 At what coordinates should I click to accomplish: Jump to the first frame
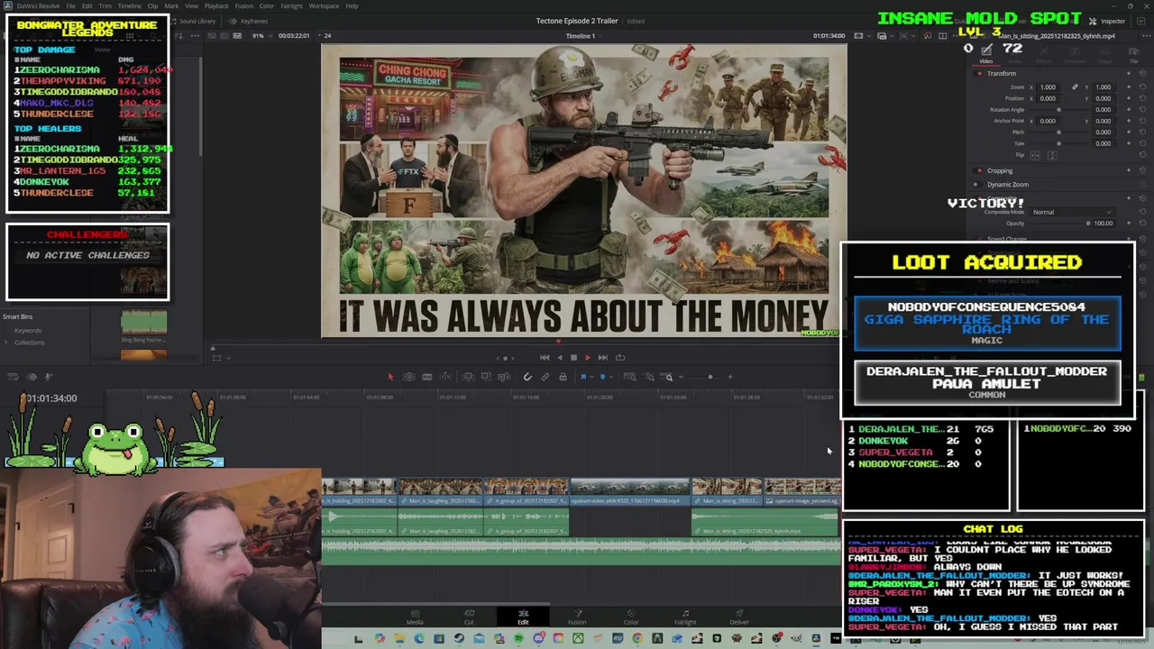coord(544,358)
